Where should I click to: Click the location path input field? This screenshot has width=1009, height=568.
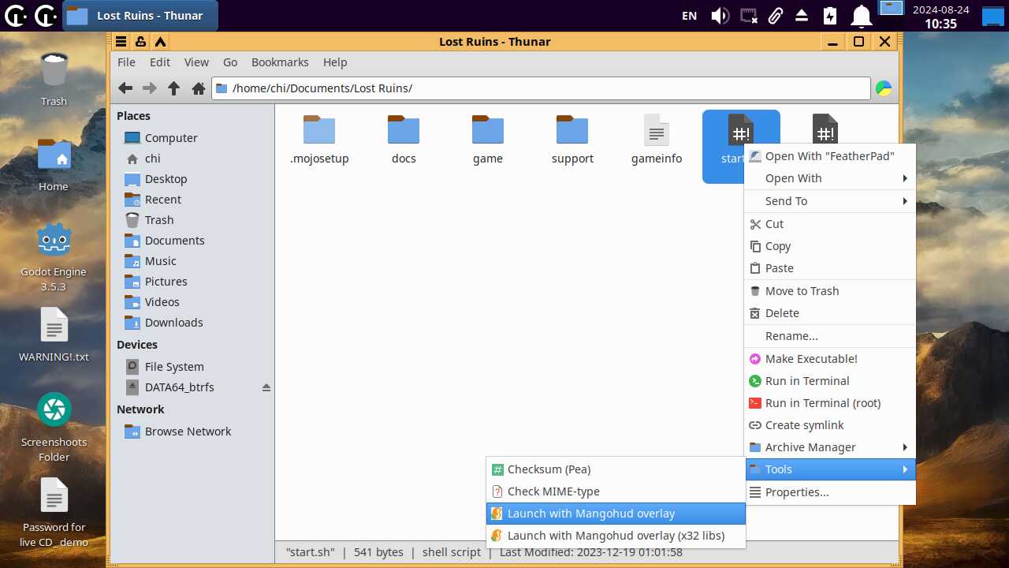[541, 88]
